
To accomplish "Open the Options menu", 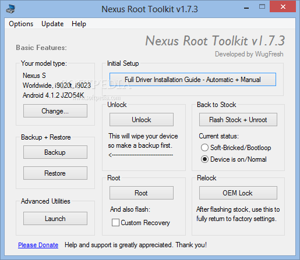I will tap(21, 24).
